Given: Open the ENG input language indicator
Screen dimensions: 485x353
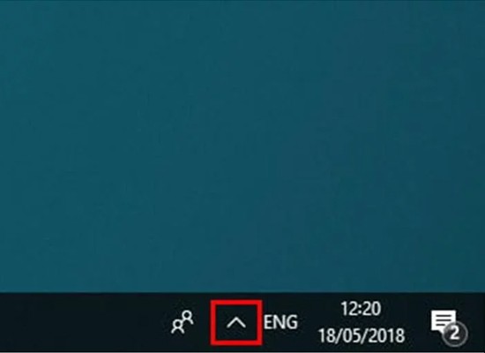Looking at the screenshot, I should pos(280,322).
